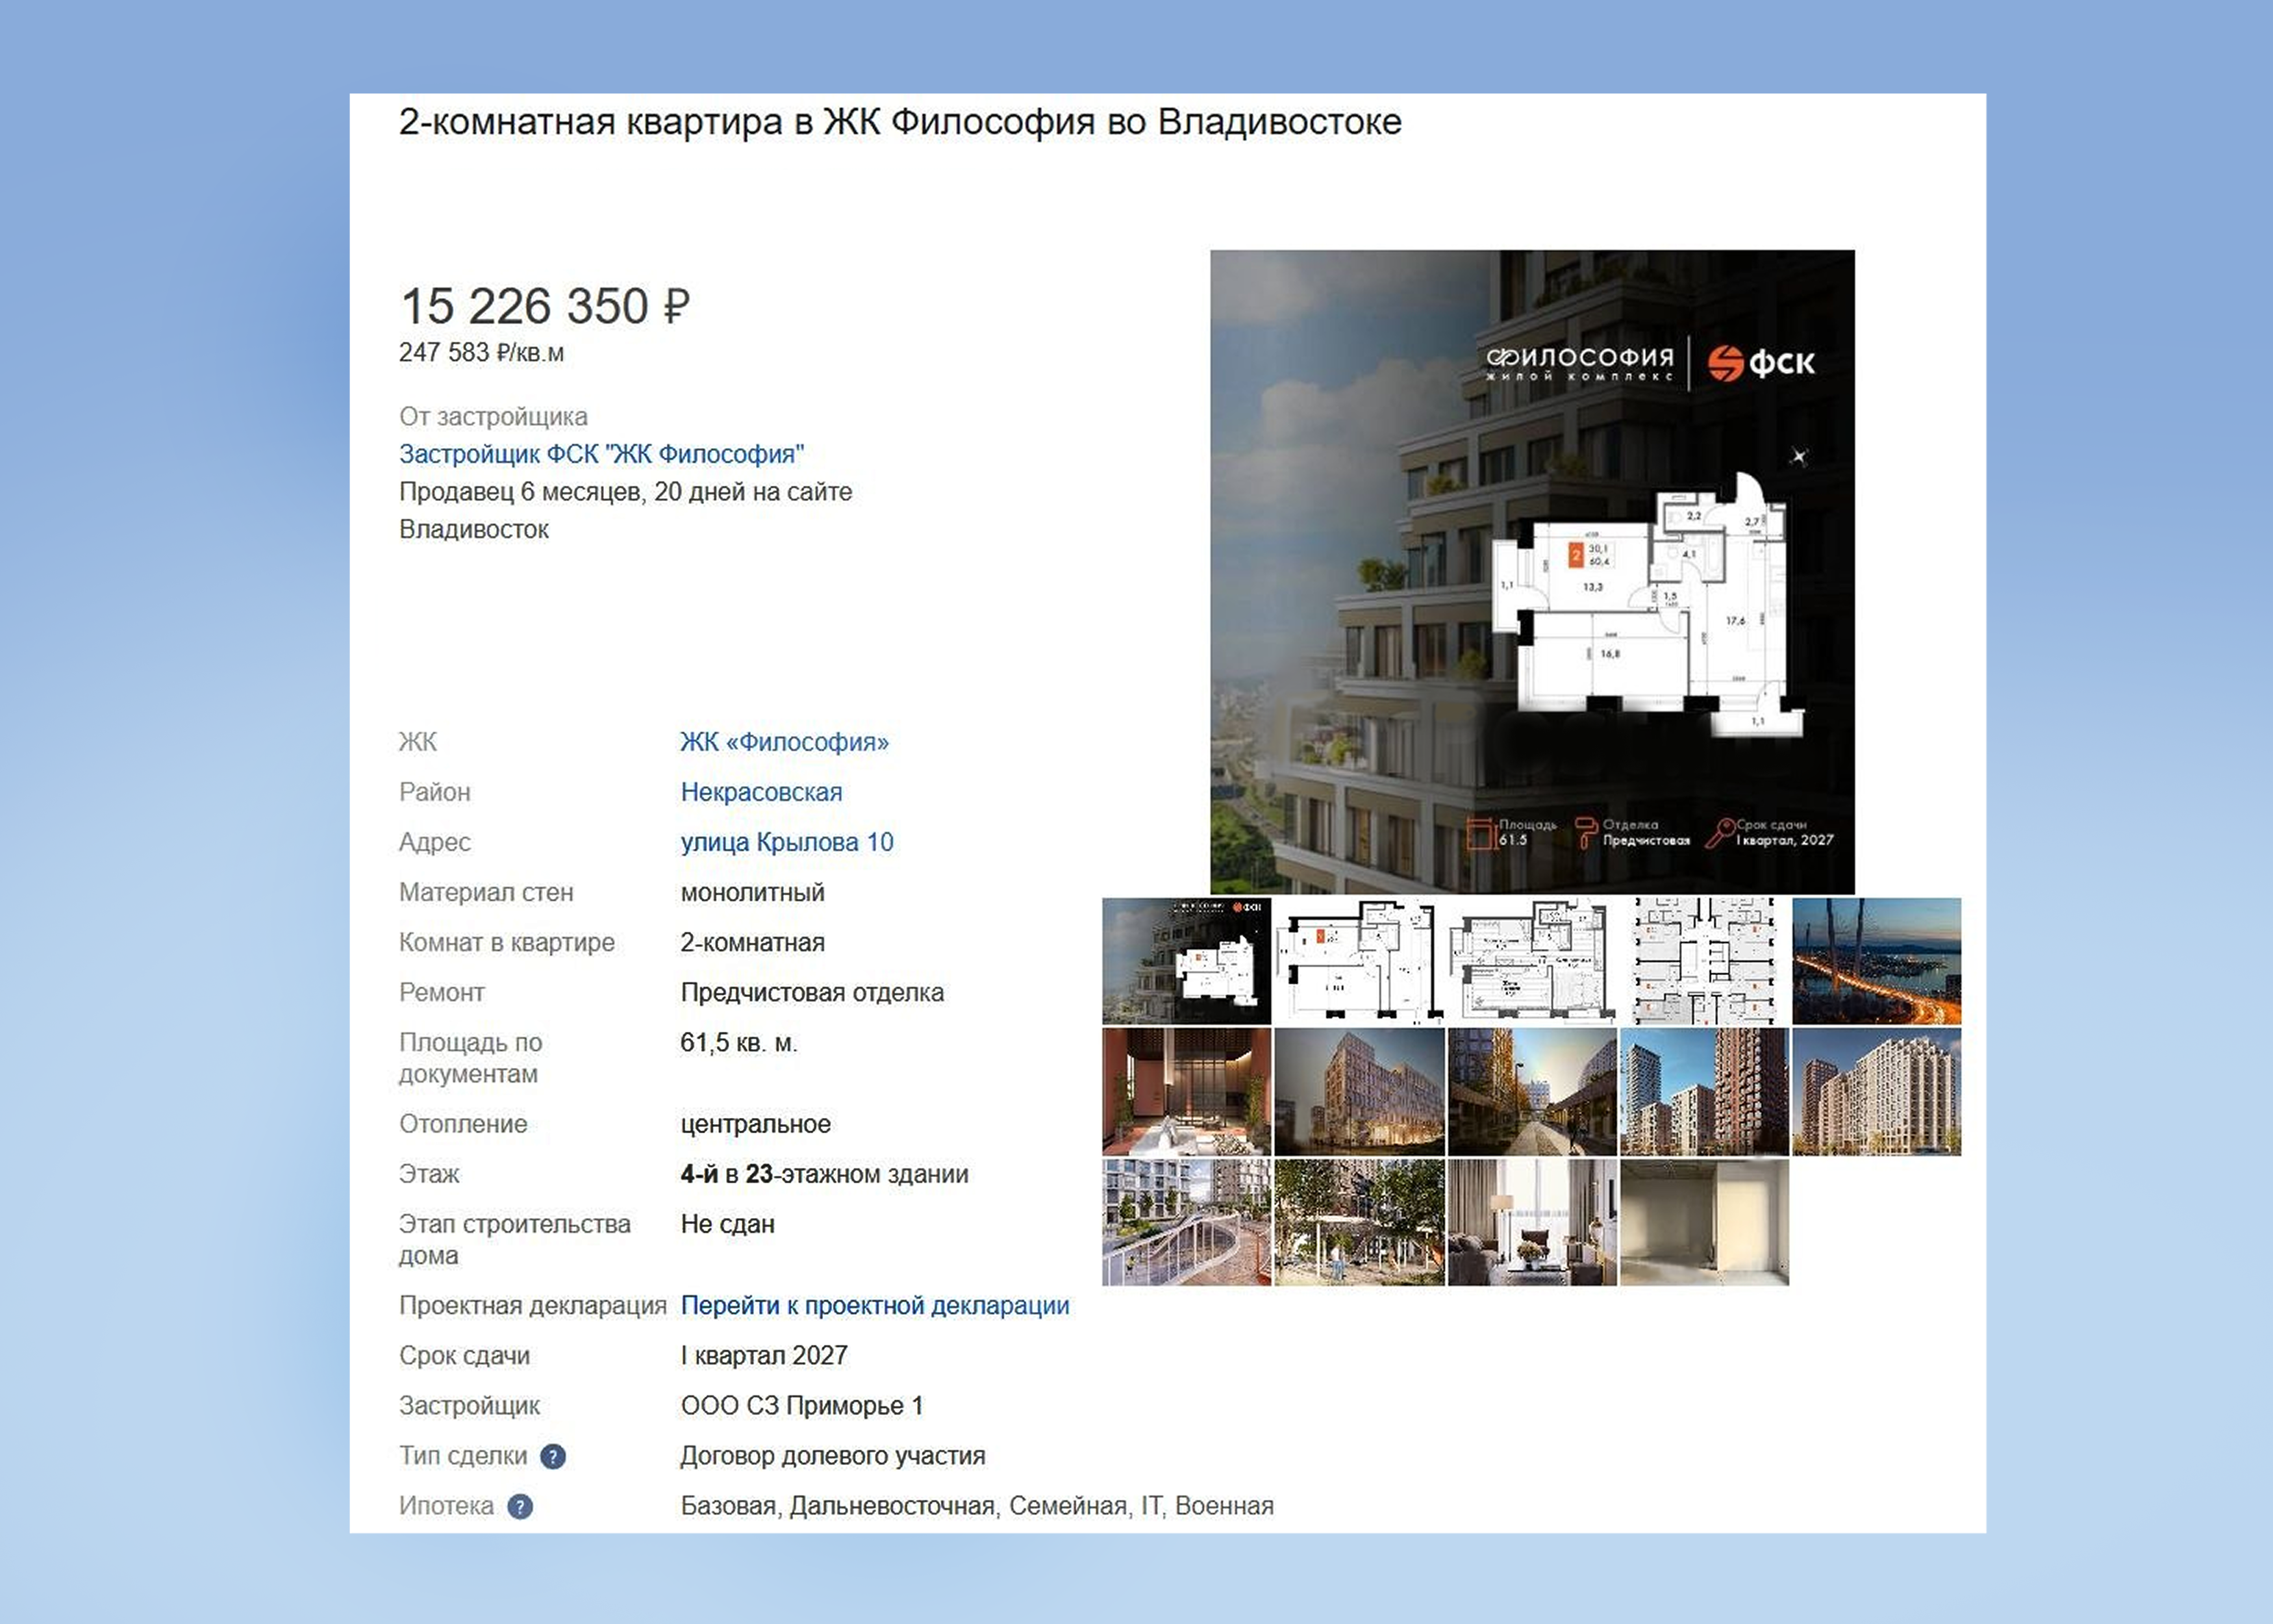Click help icon next to Тип сделки

point(553,1456)
